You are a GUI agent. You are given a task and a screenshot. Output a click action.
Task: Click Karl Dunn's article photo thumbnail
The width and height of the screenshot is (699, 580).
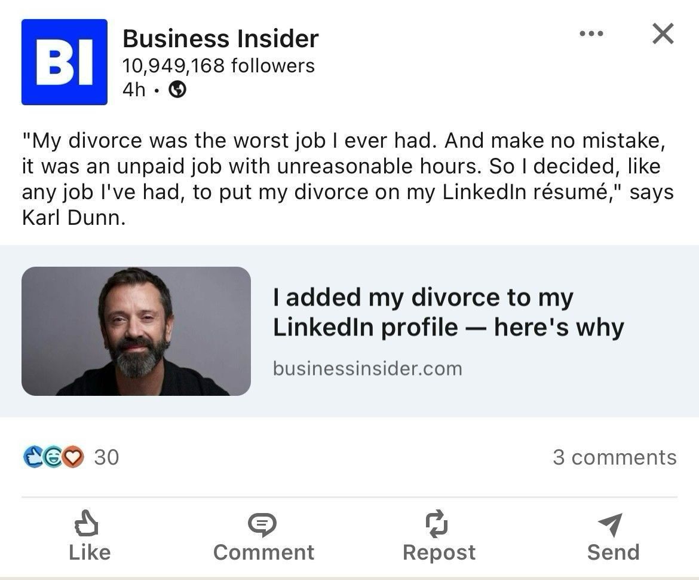pos(136,331)
